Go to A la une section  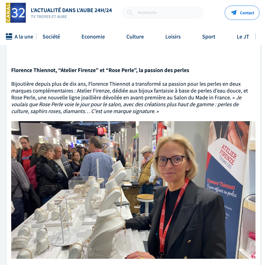point(24,37)
